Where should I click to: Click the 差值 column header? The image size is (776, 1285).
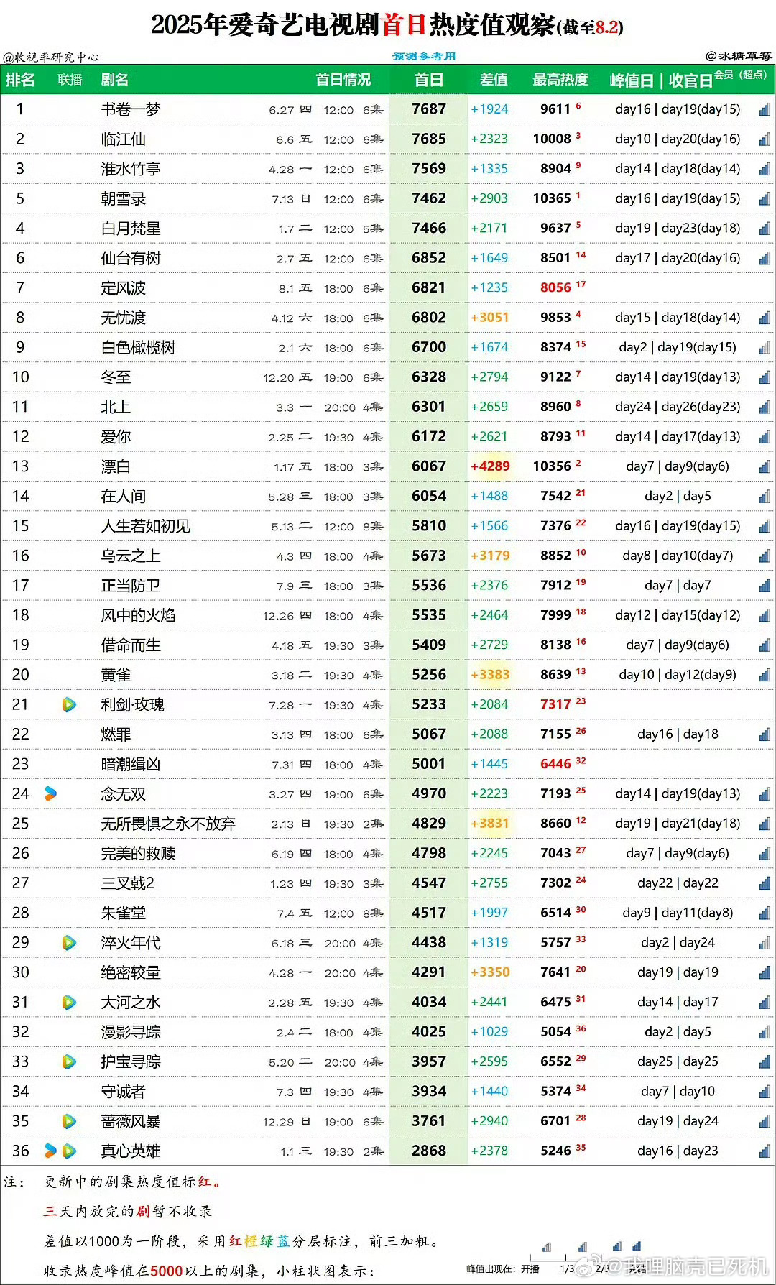pos(494,80)
